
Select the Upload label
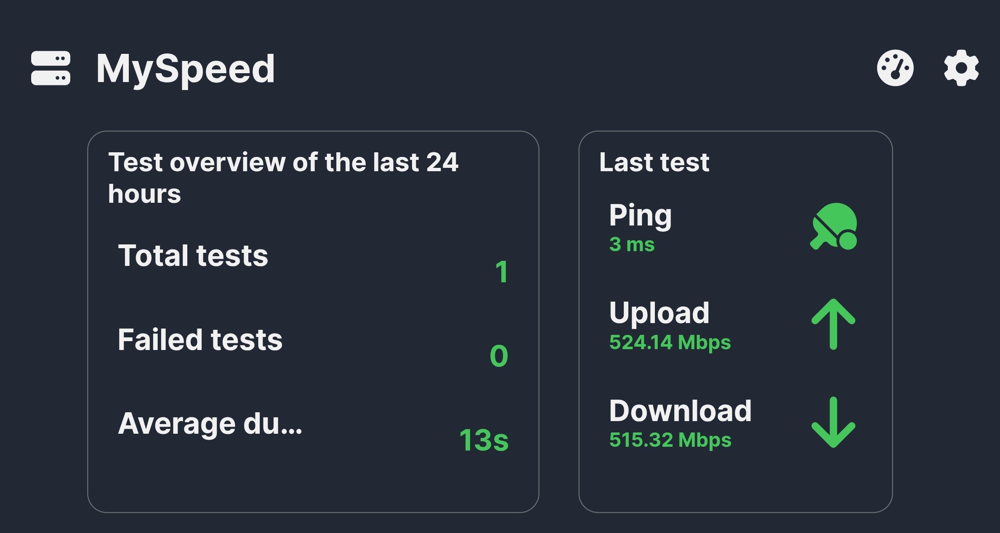[x=659, y=313]
